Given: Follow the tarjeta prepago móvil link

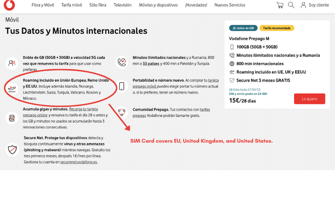Looking at the screenshot, I should click(x=176, y=83).
